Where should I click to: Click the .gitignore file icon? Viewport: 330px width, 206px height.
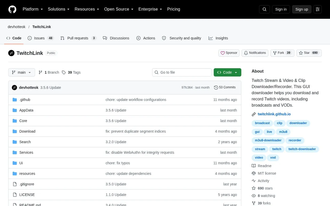click(x=15, y=184)
